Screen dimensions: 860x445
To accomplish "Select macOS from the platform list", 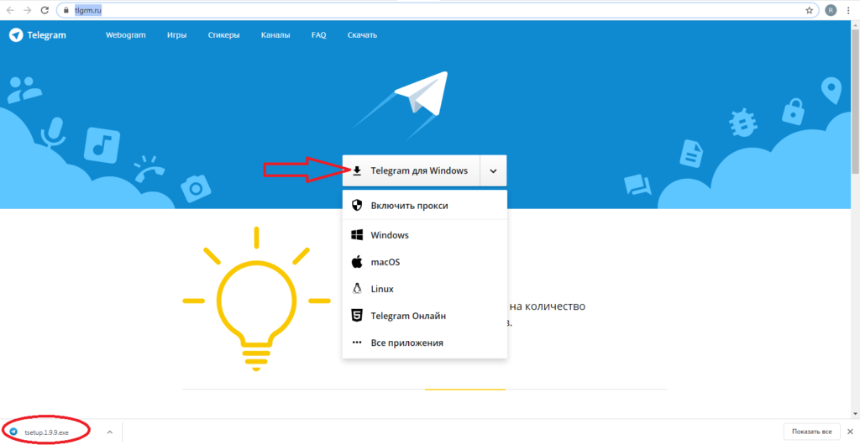I will pyautogui.click(x=424, y=262).
